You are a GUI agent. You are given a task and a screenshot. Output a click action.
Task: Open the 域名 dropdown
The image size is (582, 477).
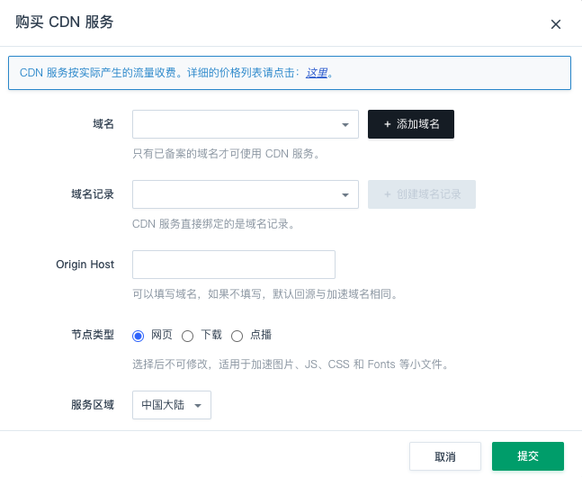(x=246, y=124)
